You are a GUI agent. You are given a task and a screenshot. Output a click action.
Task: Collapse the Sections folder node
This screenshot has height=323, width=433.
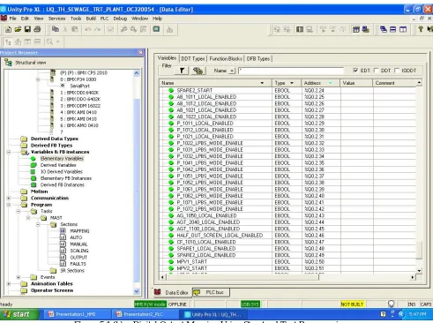(x=38, y=224)
